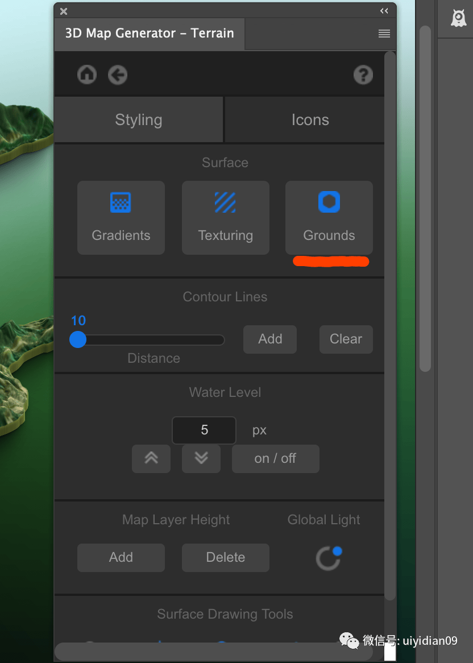Image resolution: width=473 pixels, height=663 pixels.
Task: Add contour lines
Action: click(269, 339)
